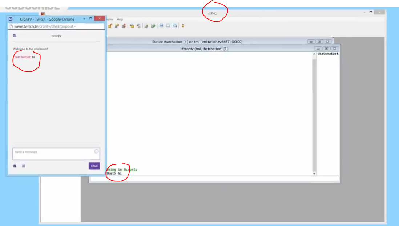Select thatchatbot in mIRC nick list
399x226 pixels.
[328, 54]
